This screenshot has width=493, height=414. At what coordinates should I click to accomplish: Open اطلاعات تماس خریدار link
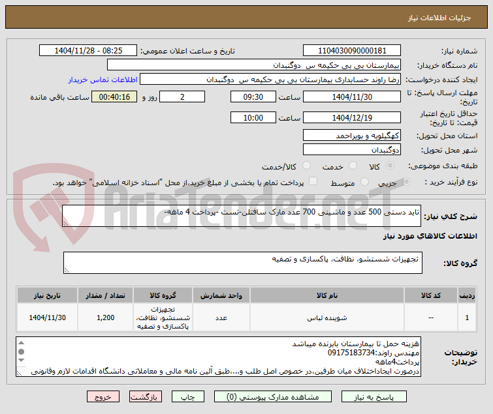pos(103,80)
